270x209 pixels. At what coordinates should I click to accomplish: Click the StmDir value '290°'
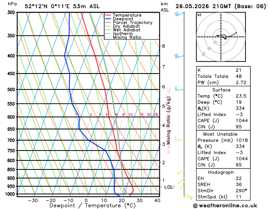pyautogui.click(x=241, y=191)
